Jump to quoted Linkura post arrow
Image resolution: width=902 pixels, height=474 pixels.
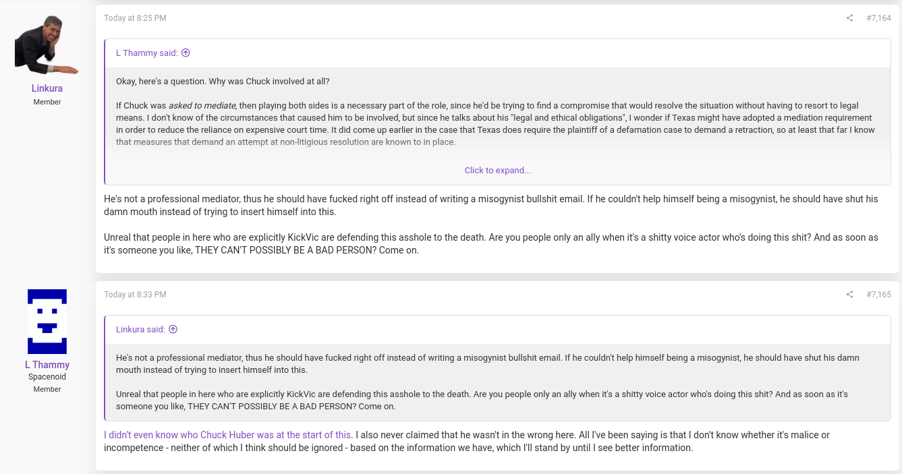[173, 329]
